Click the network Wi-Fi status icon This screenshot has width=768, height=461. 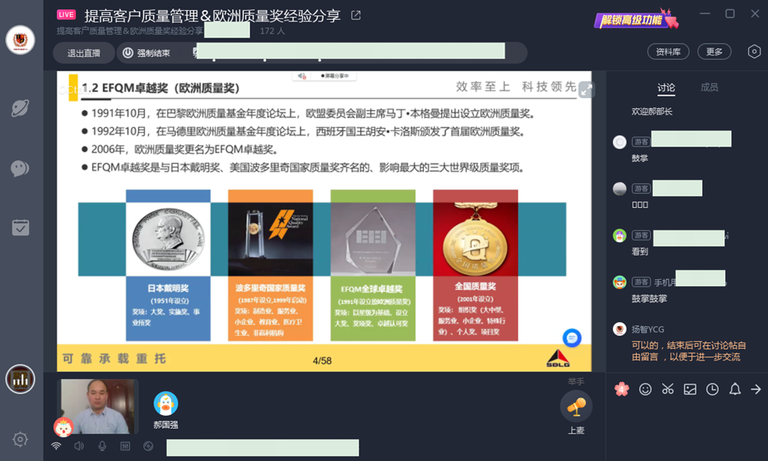(x=56, y=446)
